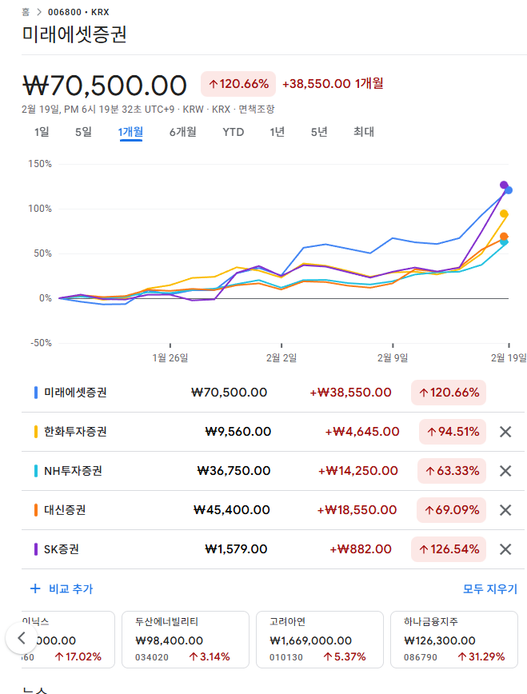Open the 최대 time range

point(364,132)
